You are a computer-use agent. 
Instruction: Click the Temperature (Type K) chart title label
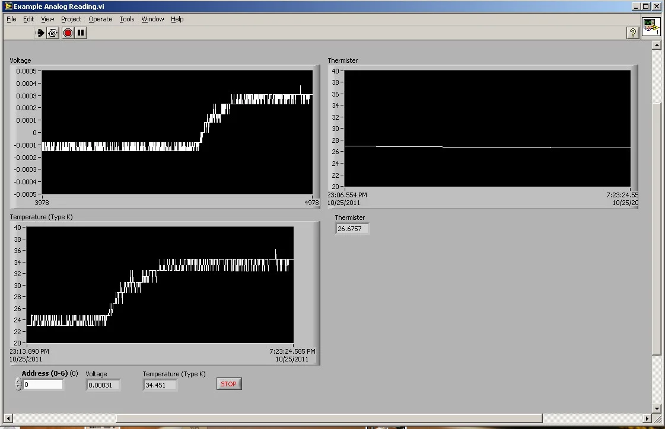(x=41, y=217)
